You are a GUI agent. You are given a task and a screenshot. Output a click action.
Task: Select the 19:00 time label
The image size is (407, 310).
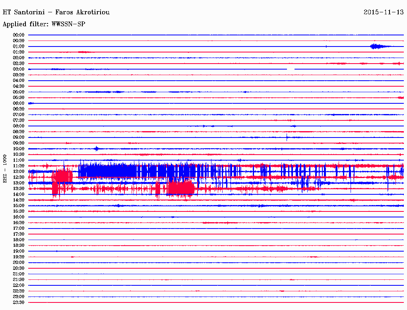click(x=18, y=251)
